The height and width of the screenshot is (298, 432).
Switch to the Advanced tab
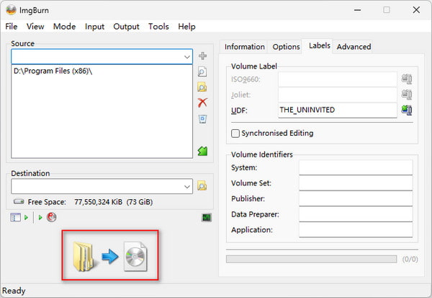[354, 47]
